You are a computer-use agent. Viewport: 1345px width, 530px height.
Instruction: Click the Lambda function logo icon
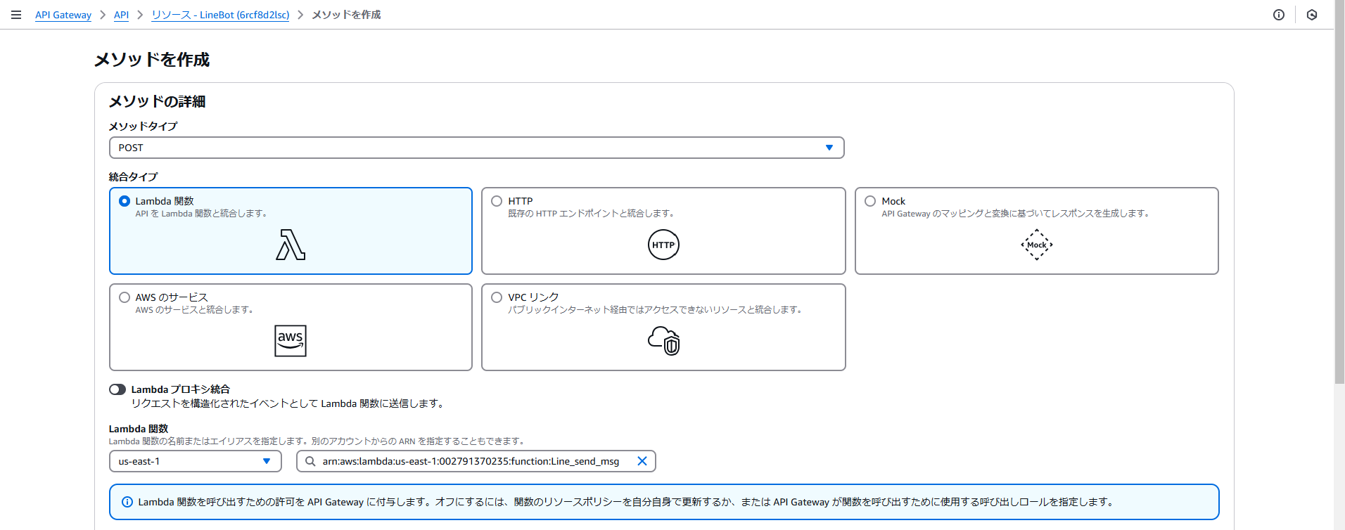[291, 245]
